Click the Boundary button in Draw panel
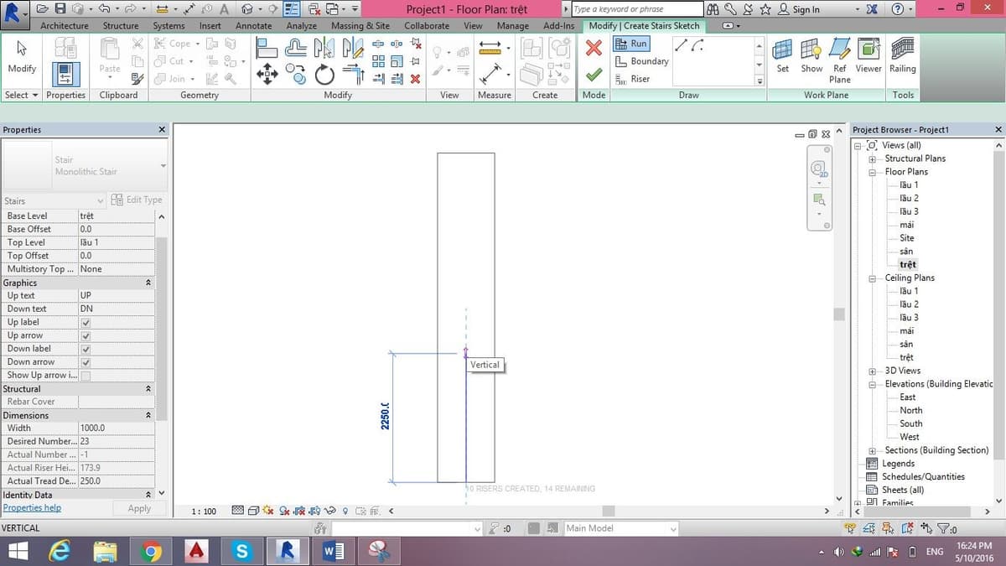 (641, 61)
